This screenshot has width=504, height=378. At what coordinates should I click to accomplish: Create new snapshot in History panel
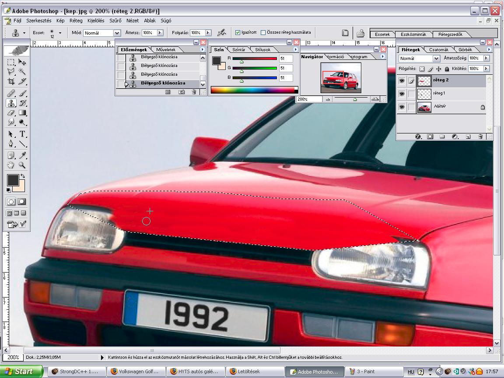(x=181, y=92)
